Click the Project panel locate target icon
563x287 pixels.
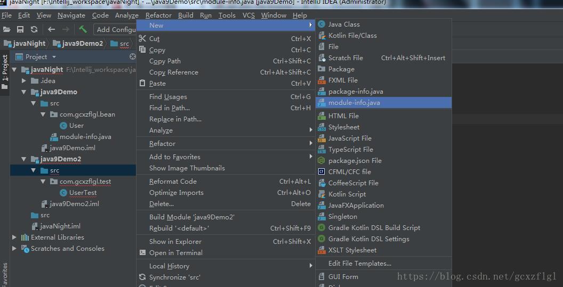pos(133,56)
